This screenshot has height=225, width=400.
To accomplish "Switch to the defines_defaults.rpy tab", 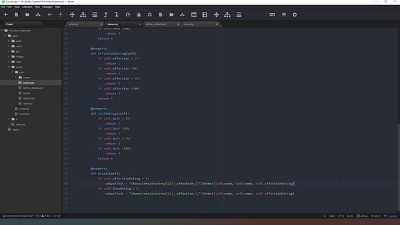I will 162,24.
